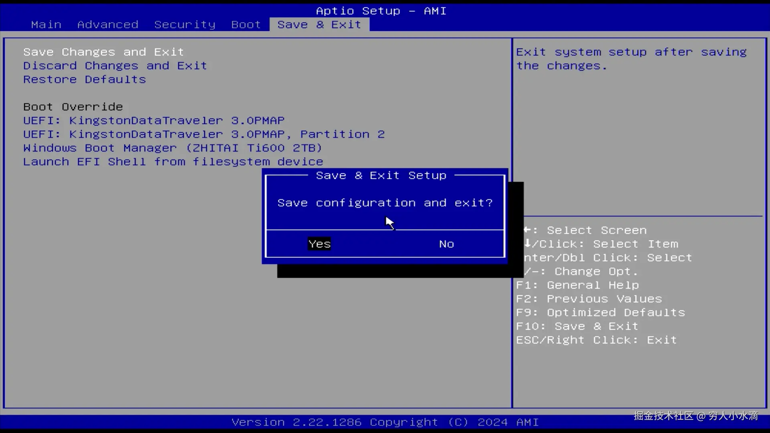770x433 pixels.
Task: Launch EFI Shell from filesystem device
Action: click(x=173, y=162)
